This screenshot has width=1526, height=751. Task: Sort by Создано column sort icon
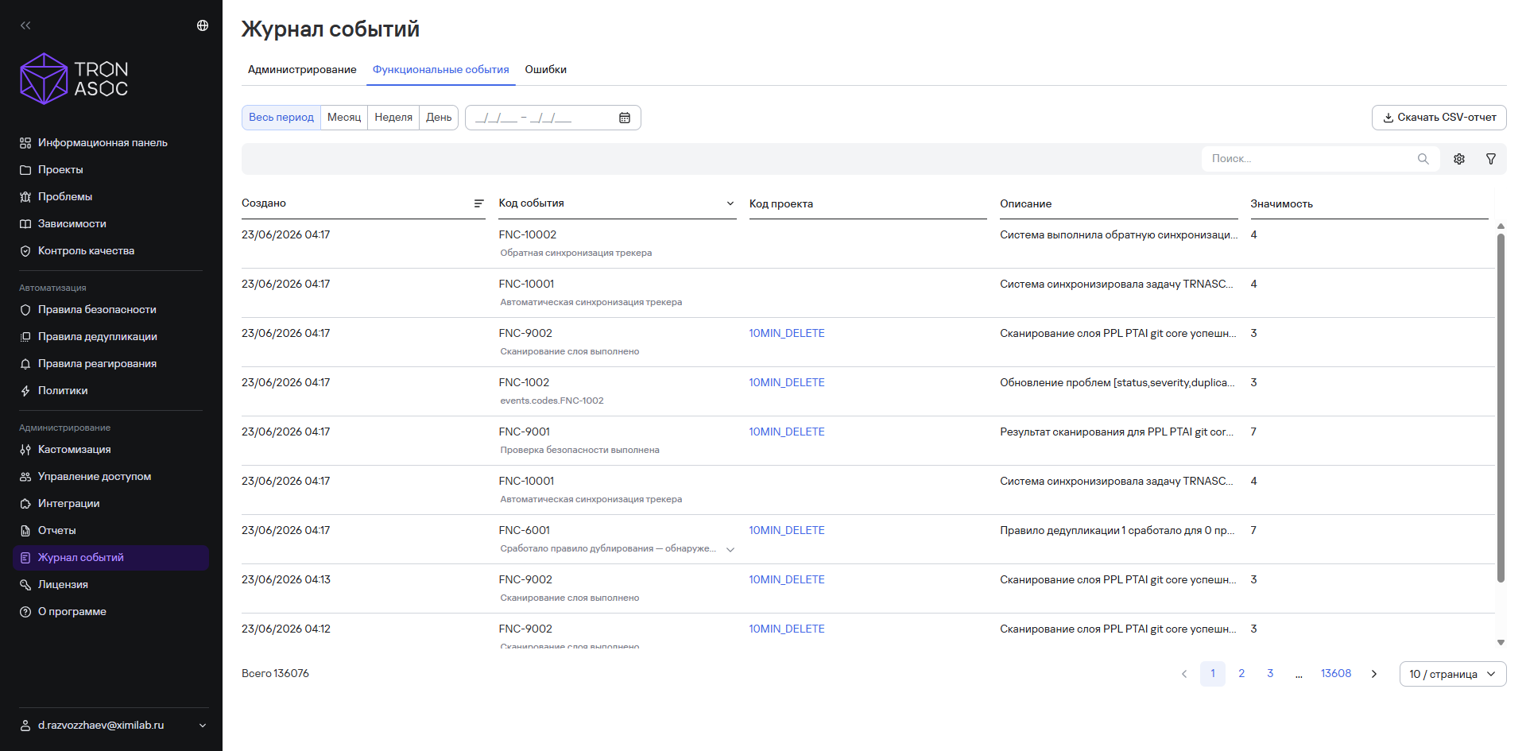(479, 203)
